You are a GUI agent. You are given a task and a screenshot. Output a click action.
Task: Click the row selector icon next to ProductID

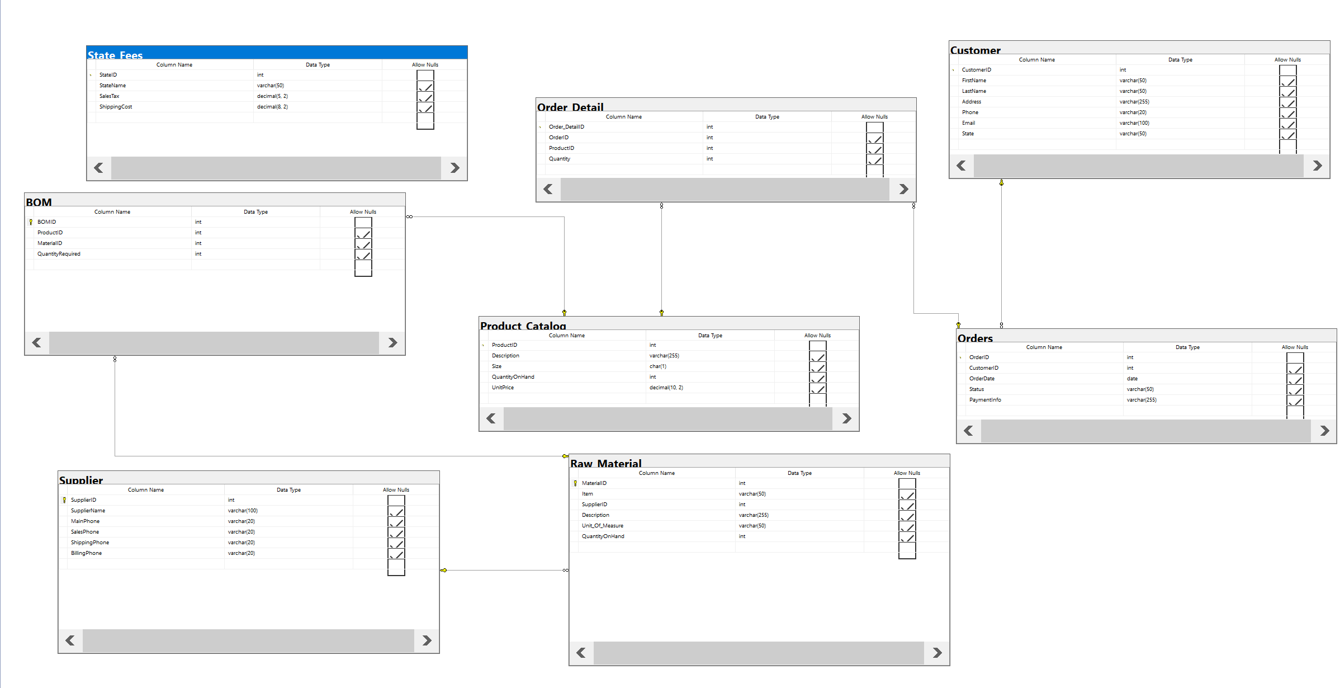pos(484,345)
